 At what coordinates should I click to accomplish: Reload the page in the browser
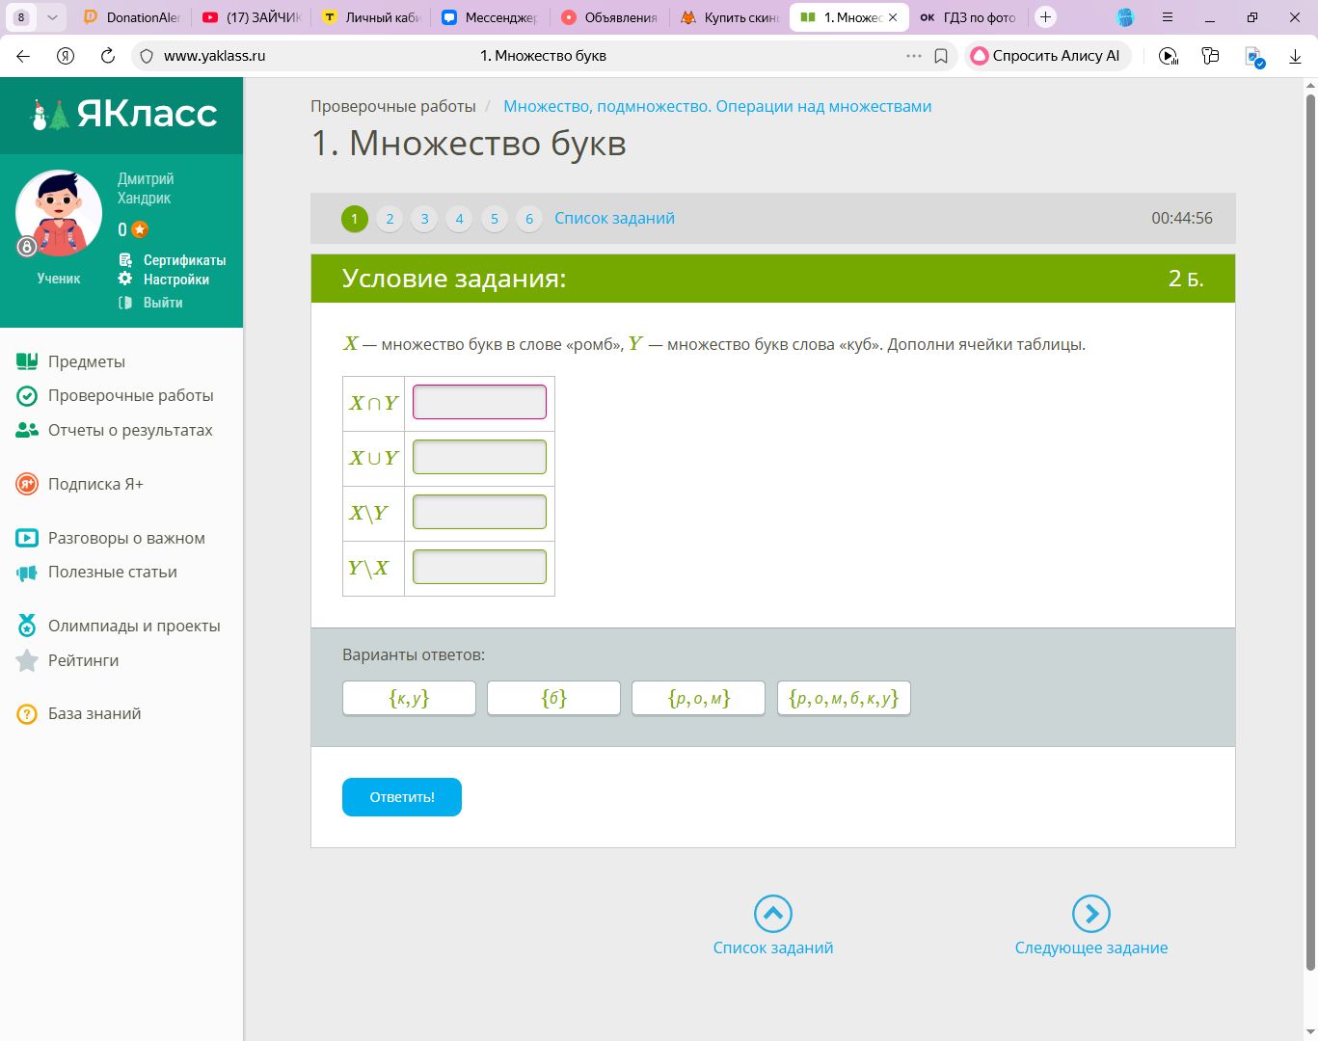(x=108, y=56)
